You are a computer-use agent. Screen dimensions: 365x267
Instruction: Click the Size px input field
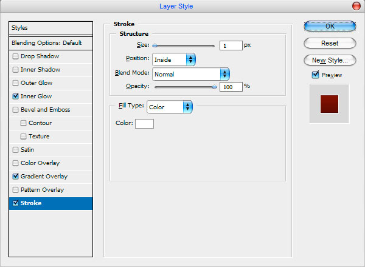coord(231,46)
